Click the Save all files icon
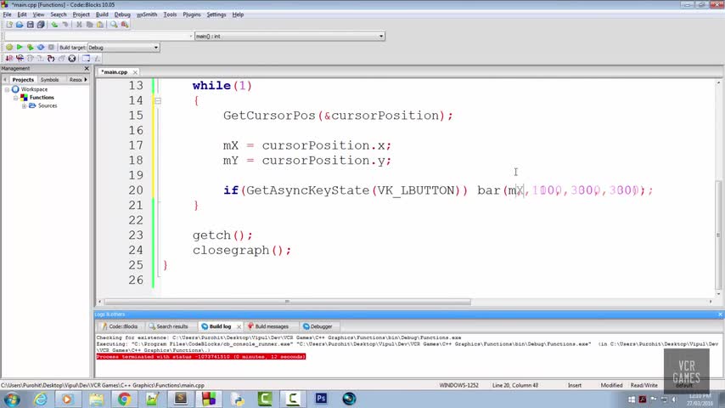 pyautogui.click(x=41, y=25)
